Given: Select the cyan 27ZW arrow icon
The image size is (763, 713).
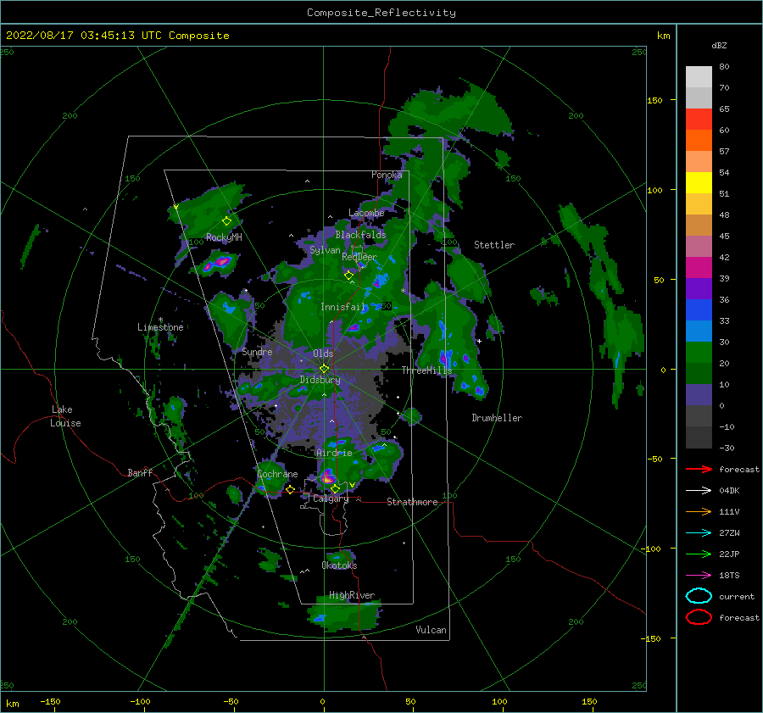Looking at the screenshot, I should (x=699, y=533).
